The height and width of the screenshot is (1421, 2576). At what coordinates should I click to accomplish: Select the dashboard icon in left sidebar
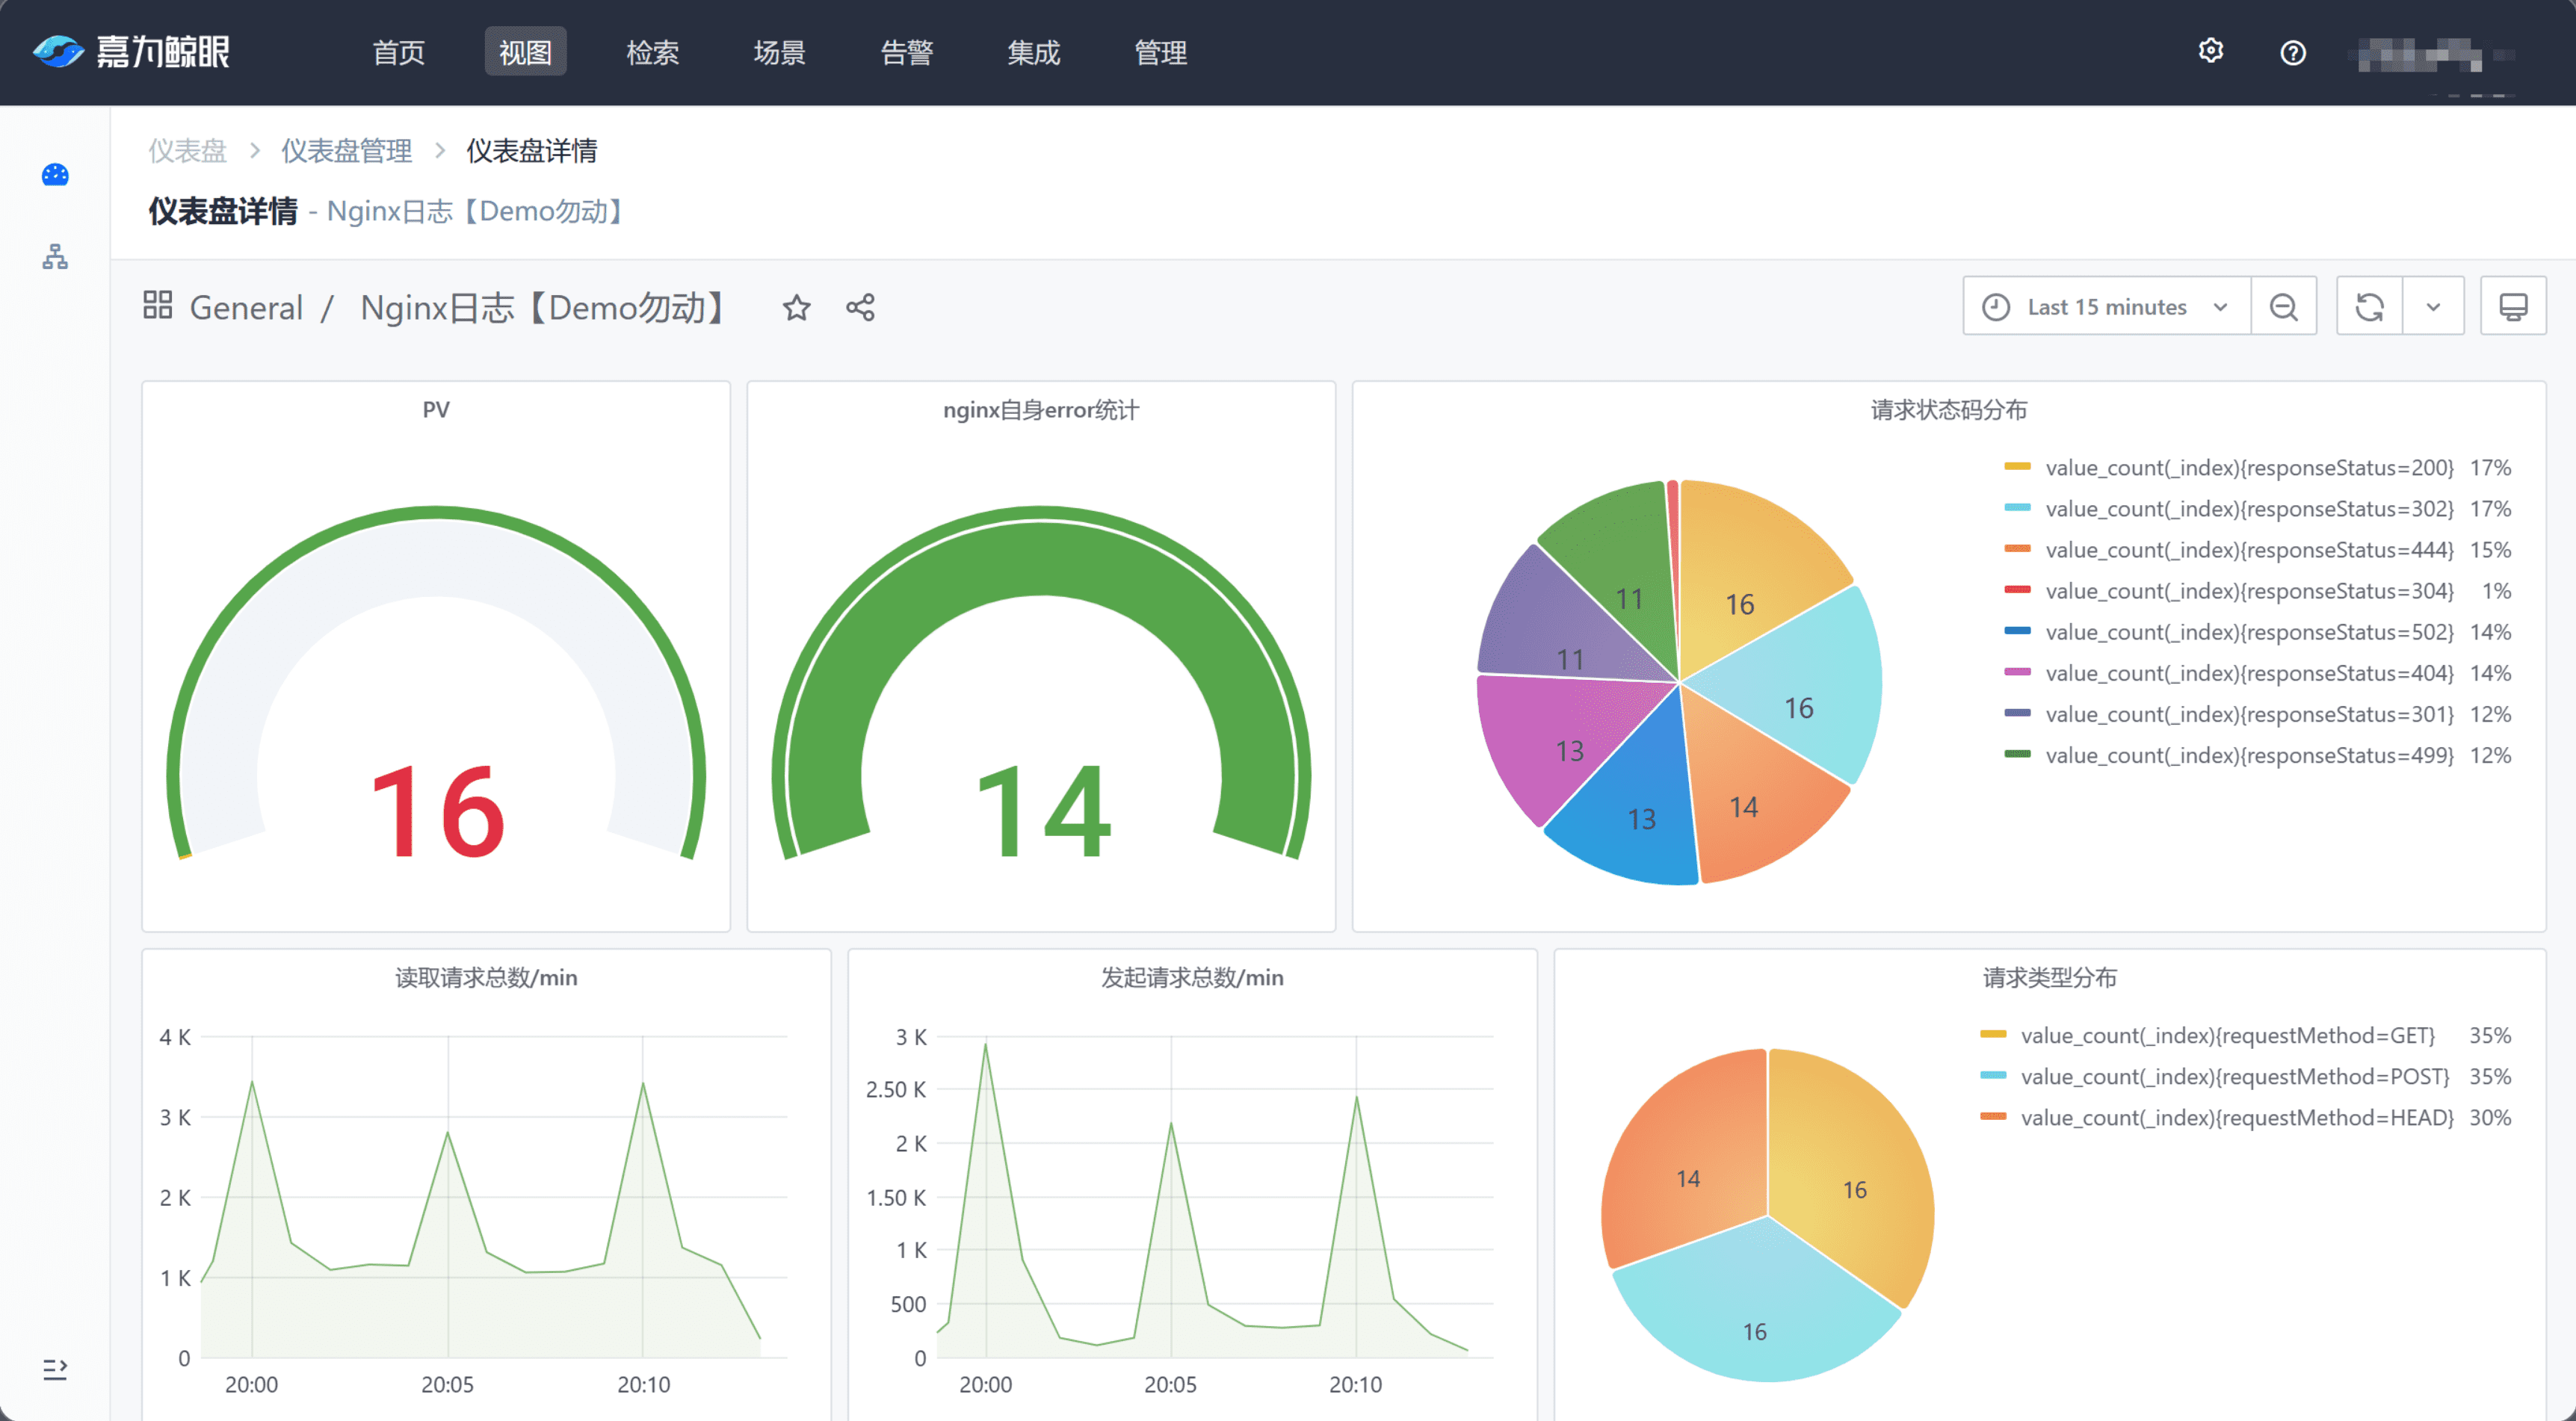tap(55, 175)
